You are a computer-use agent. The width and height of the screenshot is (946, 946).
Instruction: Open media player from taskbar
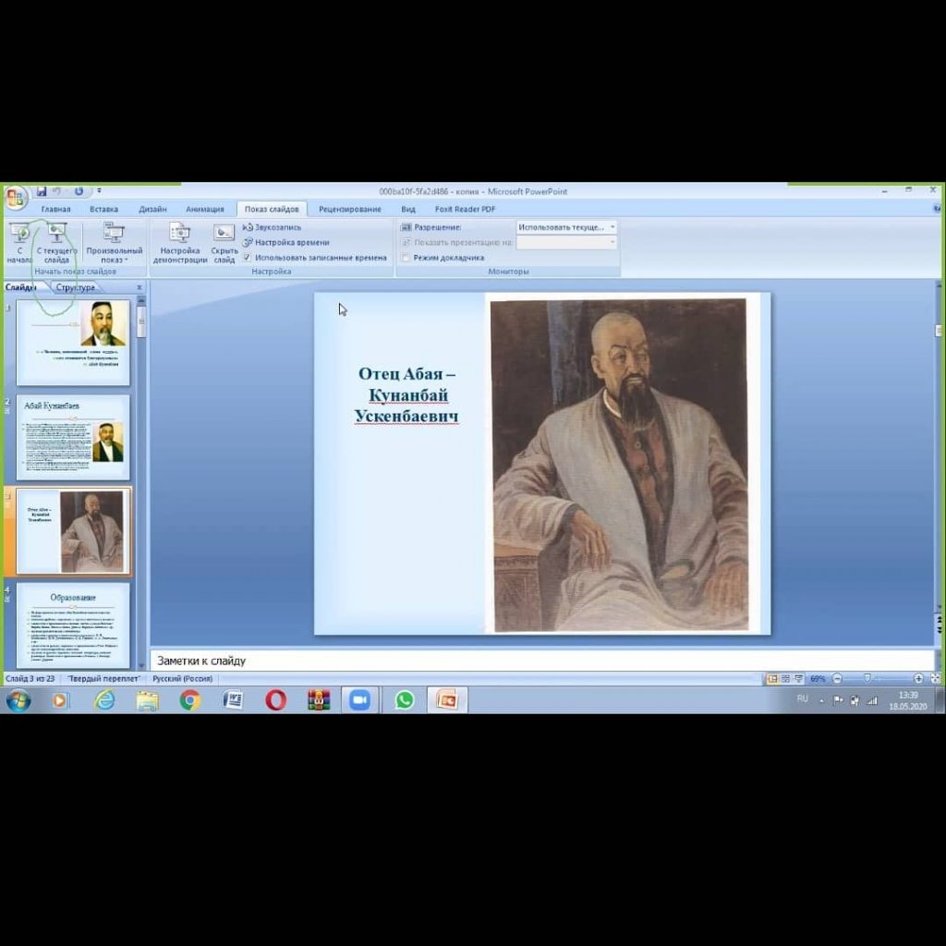coord(59,700)
